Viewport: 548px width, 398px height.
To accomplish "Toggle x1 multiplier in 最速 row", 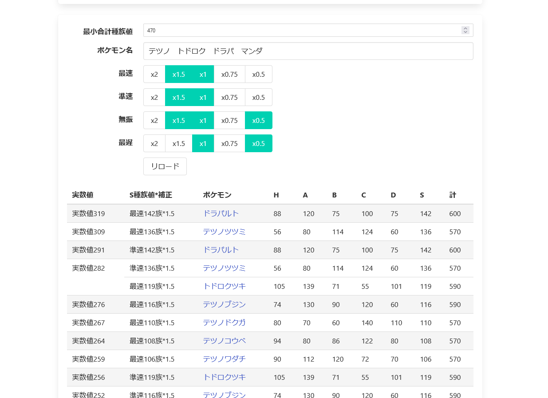I will 203,74.
